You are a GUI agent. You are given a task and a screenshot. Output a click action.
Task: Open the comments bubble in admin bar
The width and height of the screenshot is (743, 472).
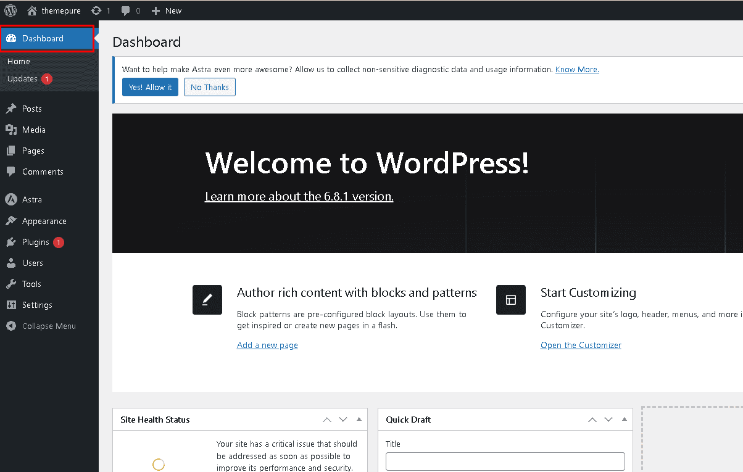126,10
